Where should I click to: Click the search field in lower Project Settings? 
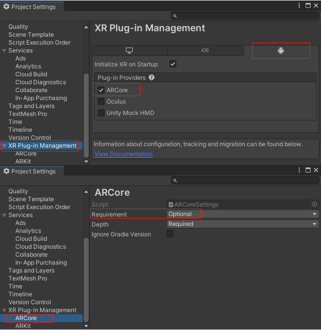[x=245, y=180]
